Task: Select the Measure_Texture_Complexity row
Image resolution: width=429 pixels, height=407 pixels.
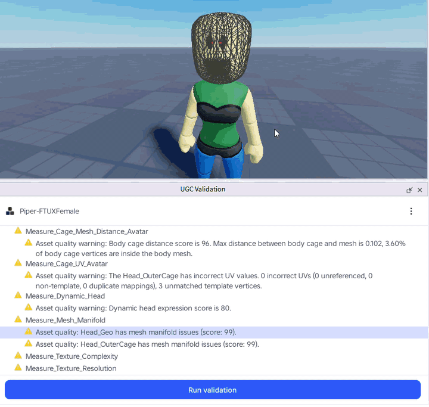Action: pos(214,356)
